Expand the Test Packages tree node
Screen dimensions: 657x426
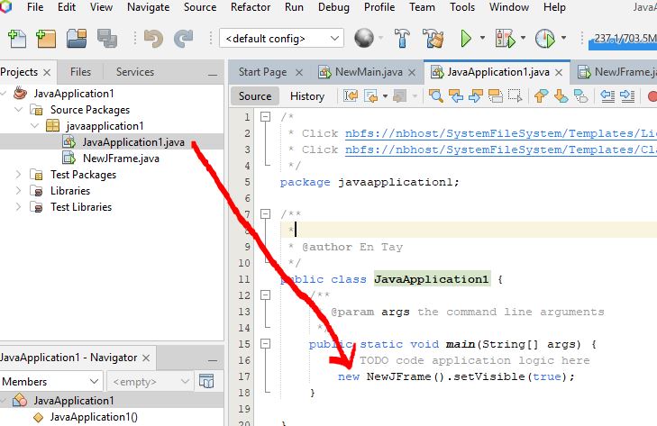pyautogui.click(x=18, y=175)
